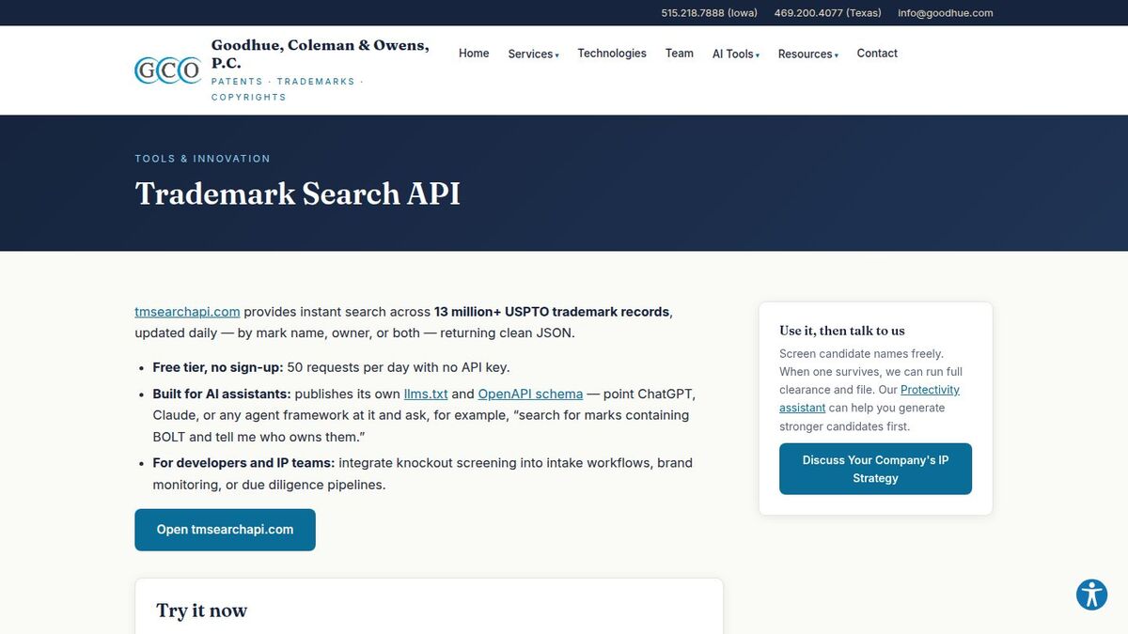Viewport: 1128px width, 634px height.
Task: Open the accessibility widget icon
Action: click(x=1091, y=595)
